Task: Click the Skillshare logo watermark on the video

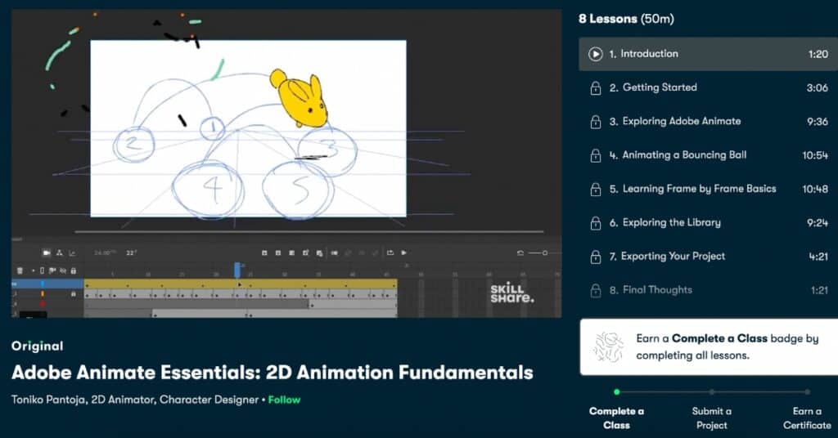Action: (x=511, y=293)
